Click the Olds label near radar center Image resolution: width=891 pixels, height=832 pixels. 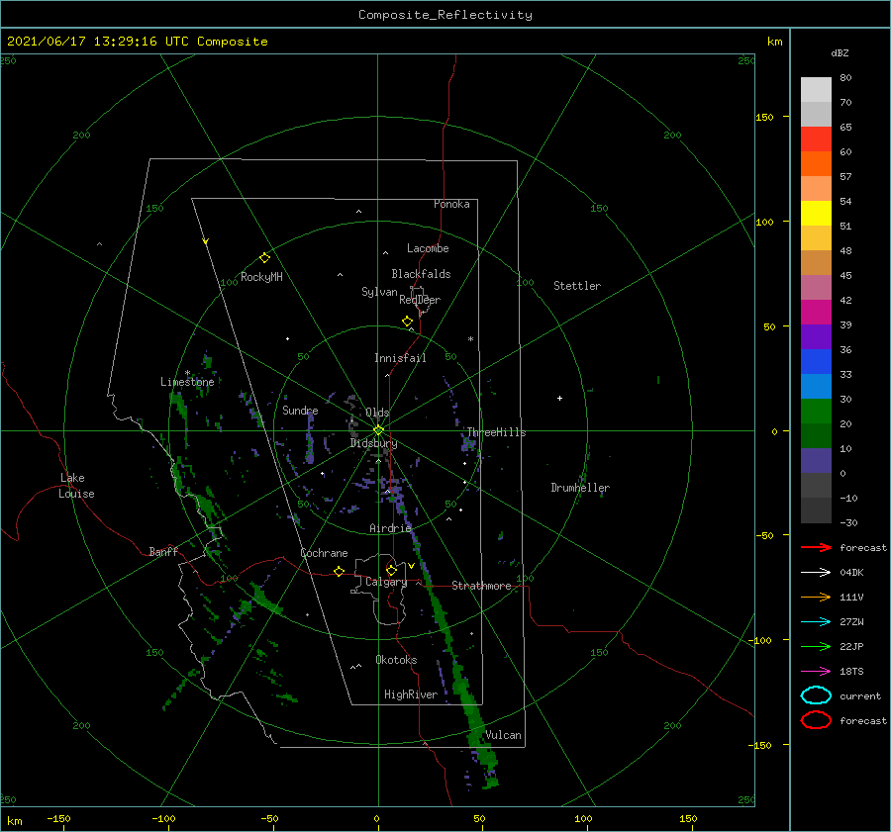[377, 413]
